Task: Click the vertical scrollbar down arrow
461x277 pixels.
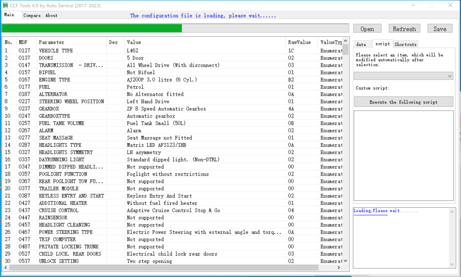Action: [345, 261]
